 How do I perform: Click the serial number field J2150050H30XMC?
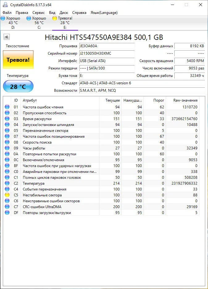107,53
